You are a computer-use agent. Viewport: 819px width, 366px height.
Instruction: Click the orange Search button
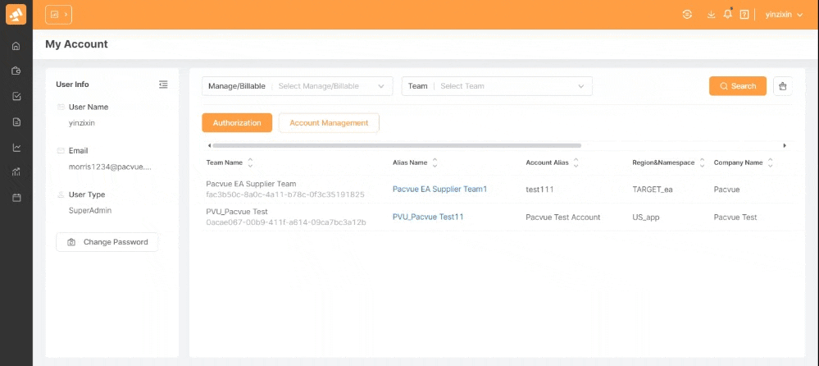click(x=738, y=86)
